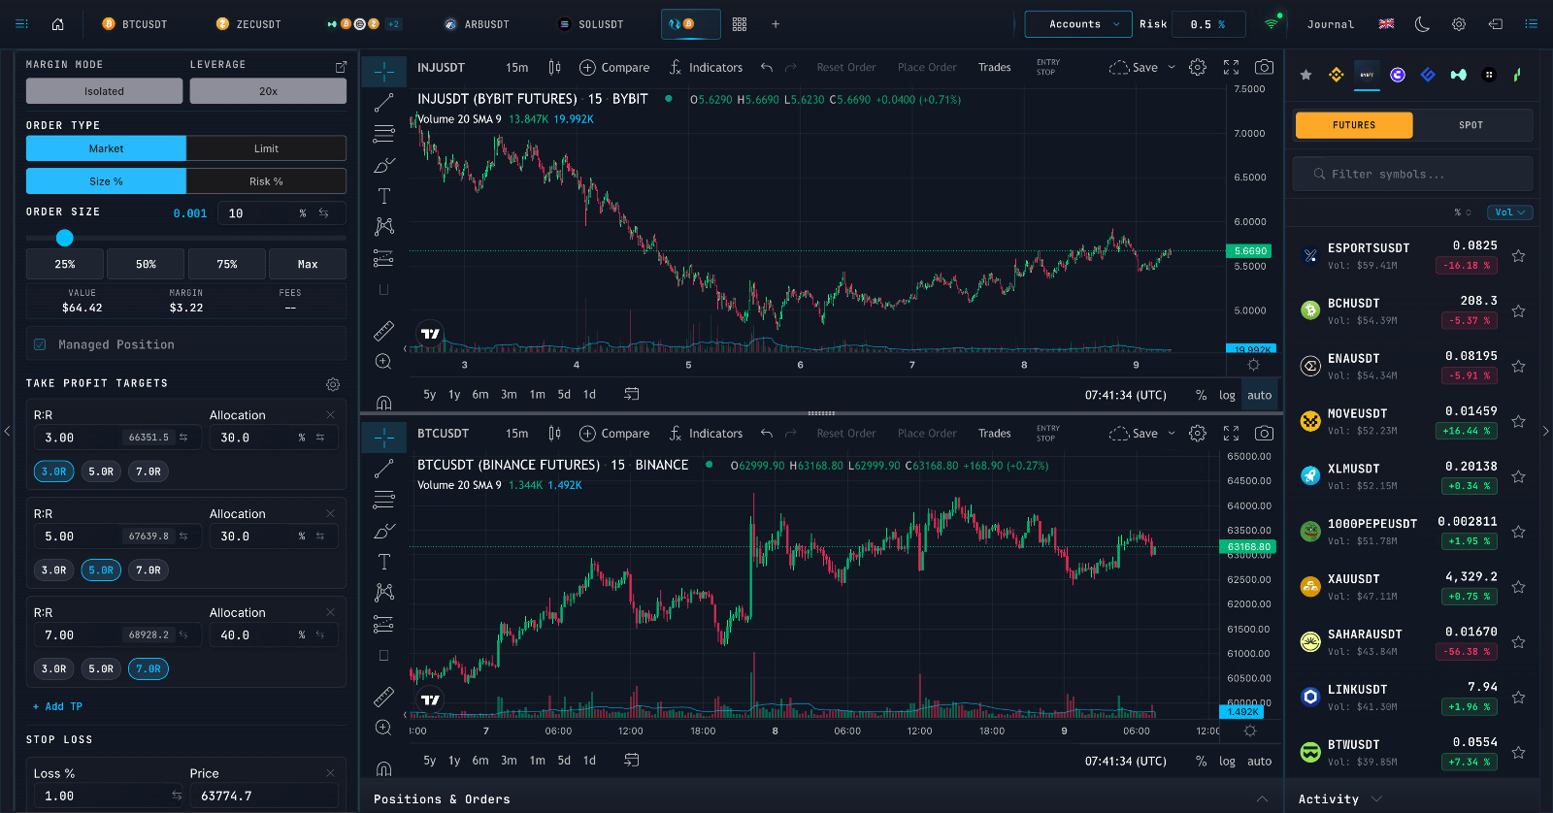The height and width of the screenshot is (813, 1553).
Task: Favorite the LINKUSDT symbol star
Action: 1519,698
